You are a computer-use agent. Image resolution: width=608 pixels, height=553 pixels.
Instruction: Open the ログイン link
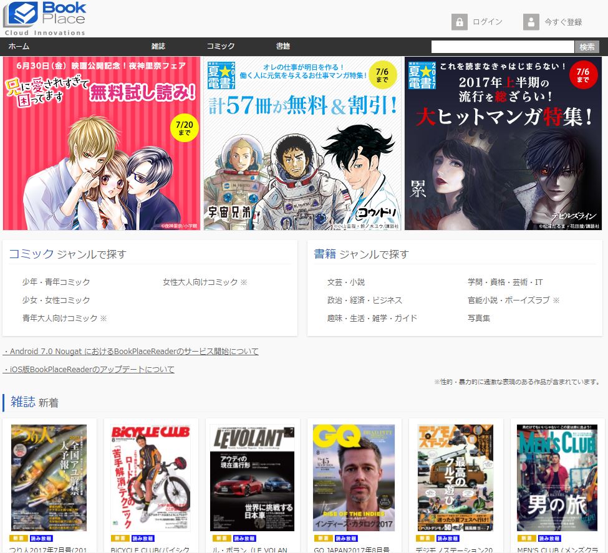click(488, 22)
